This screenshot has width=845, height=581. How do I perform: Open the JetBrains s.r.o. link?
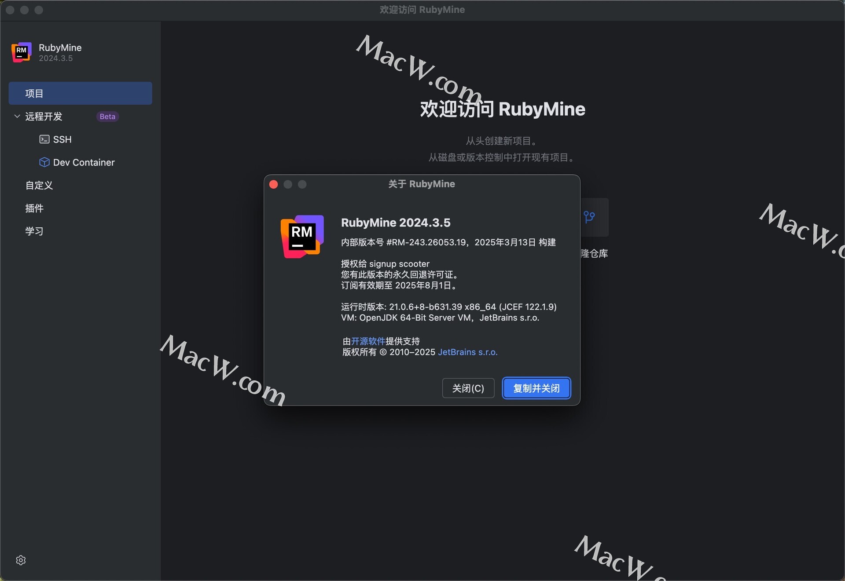pos(468,352)
